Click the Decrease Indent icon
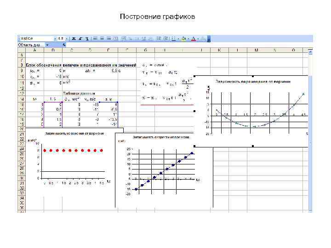Viewport: 331px width, 248px height. (159, 39)
